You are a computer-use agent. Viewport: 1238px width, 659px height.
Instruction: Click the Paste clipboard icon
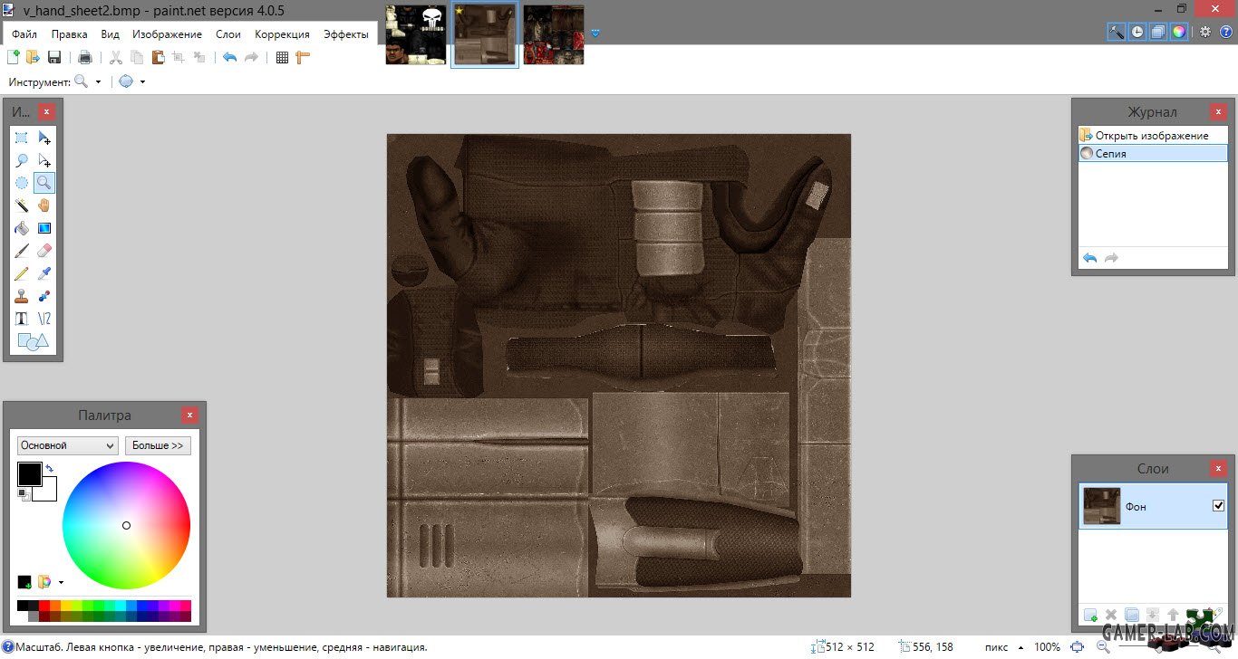coord(158,57)
